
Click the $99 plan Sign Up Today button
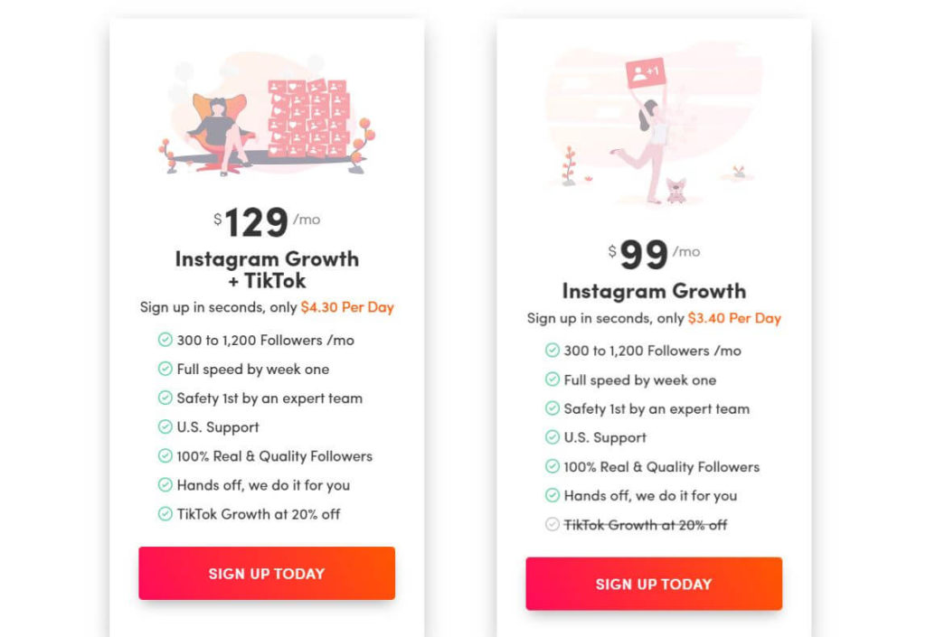pyautogui.click(x=654, y=584)
